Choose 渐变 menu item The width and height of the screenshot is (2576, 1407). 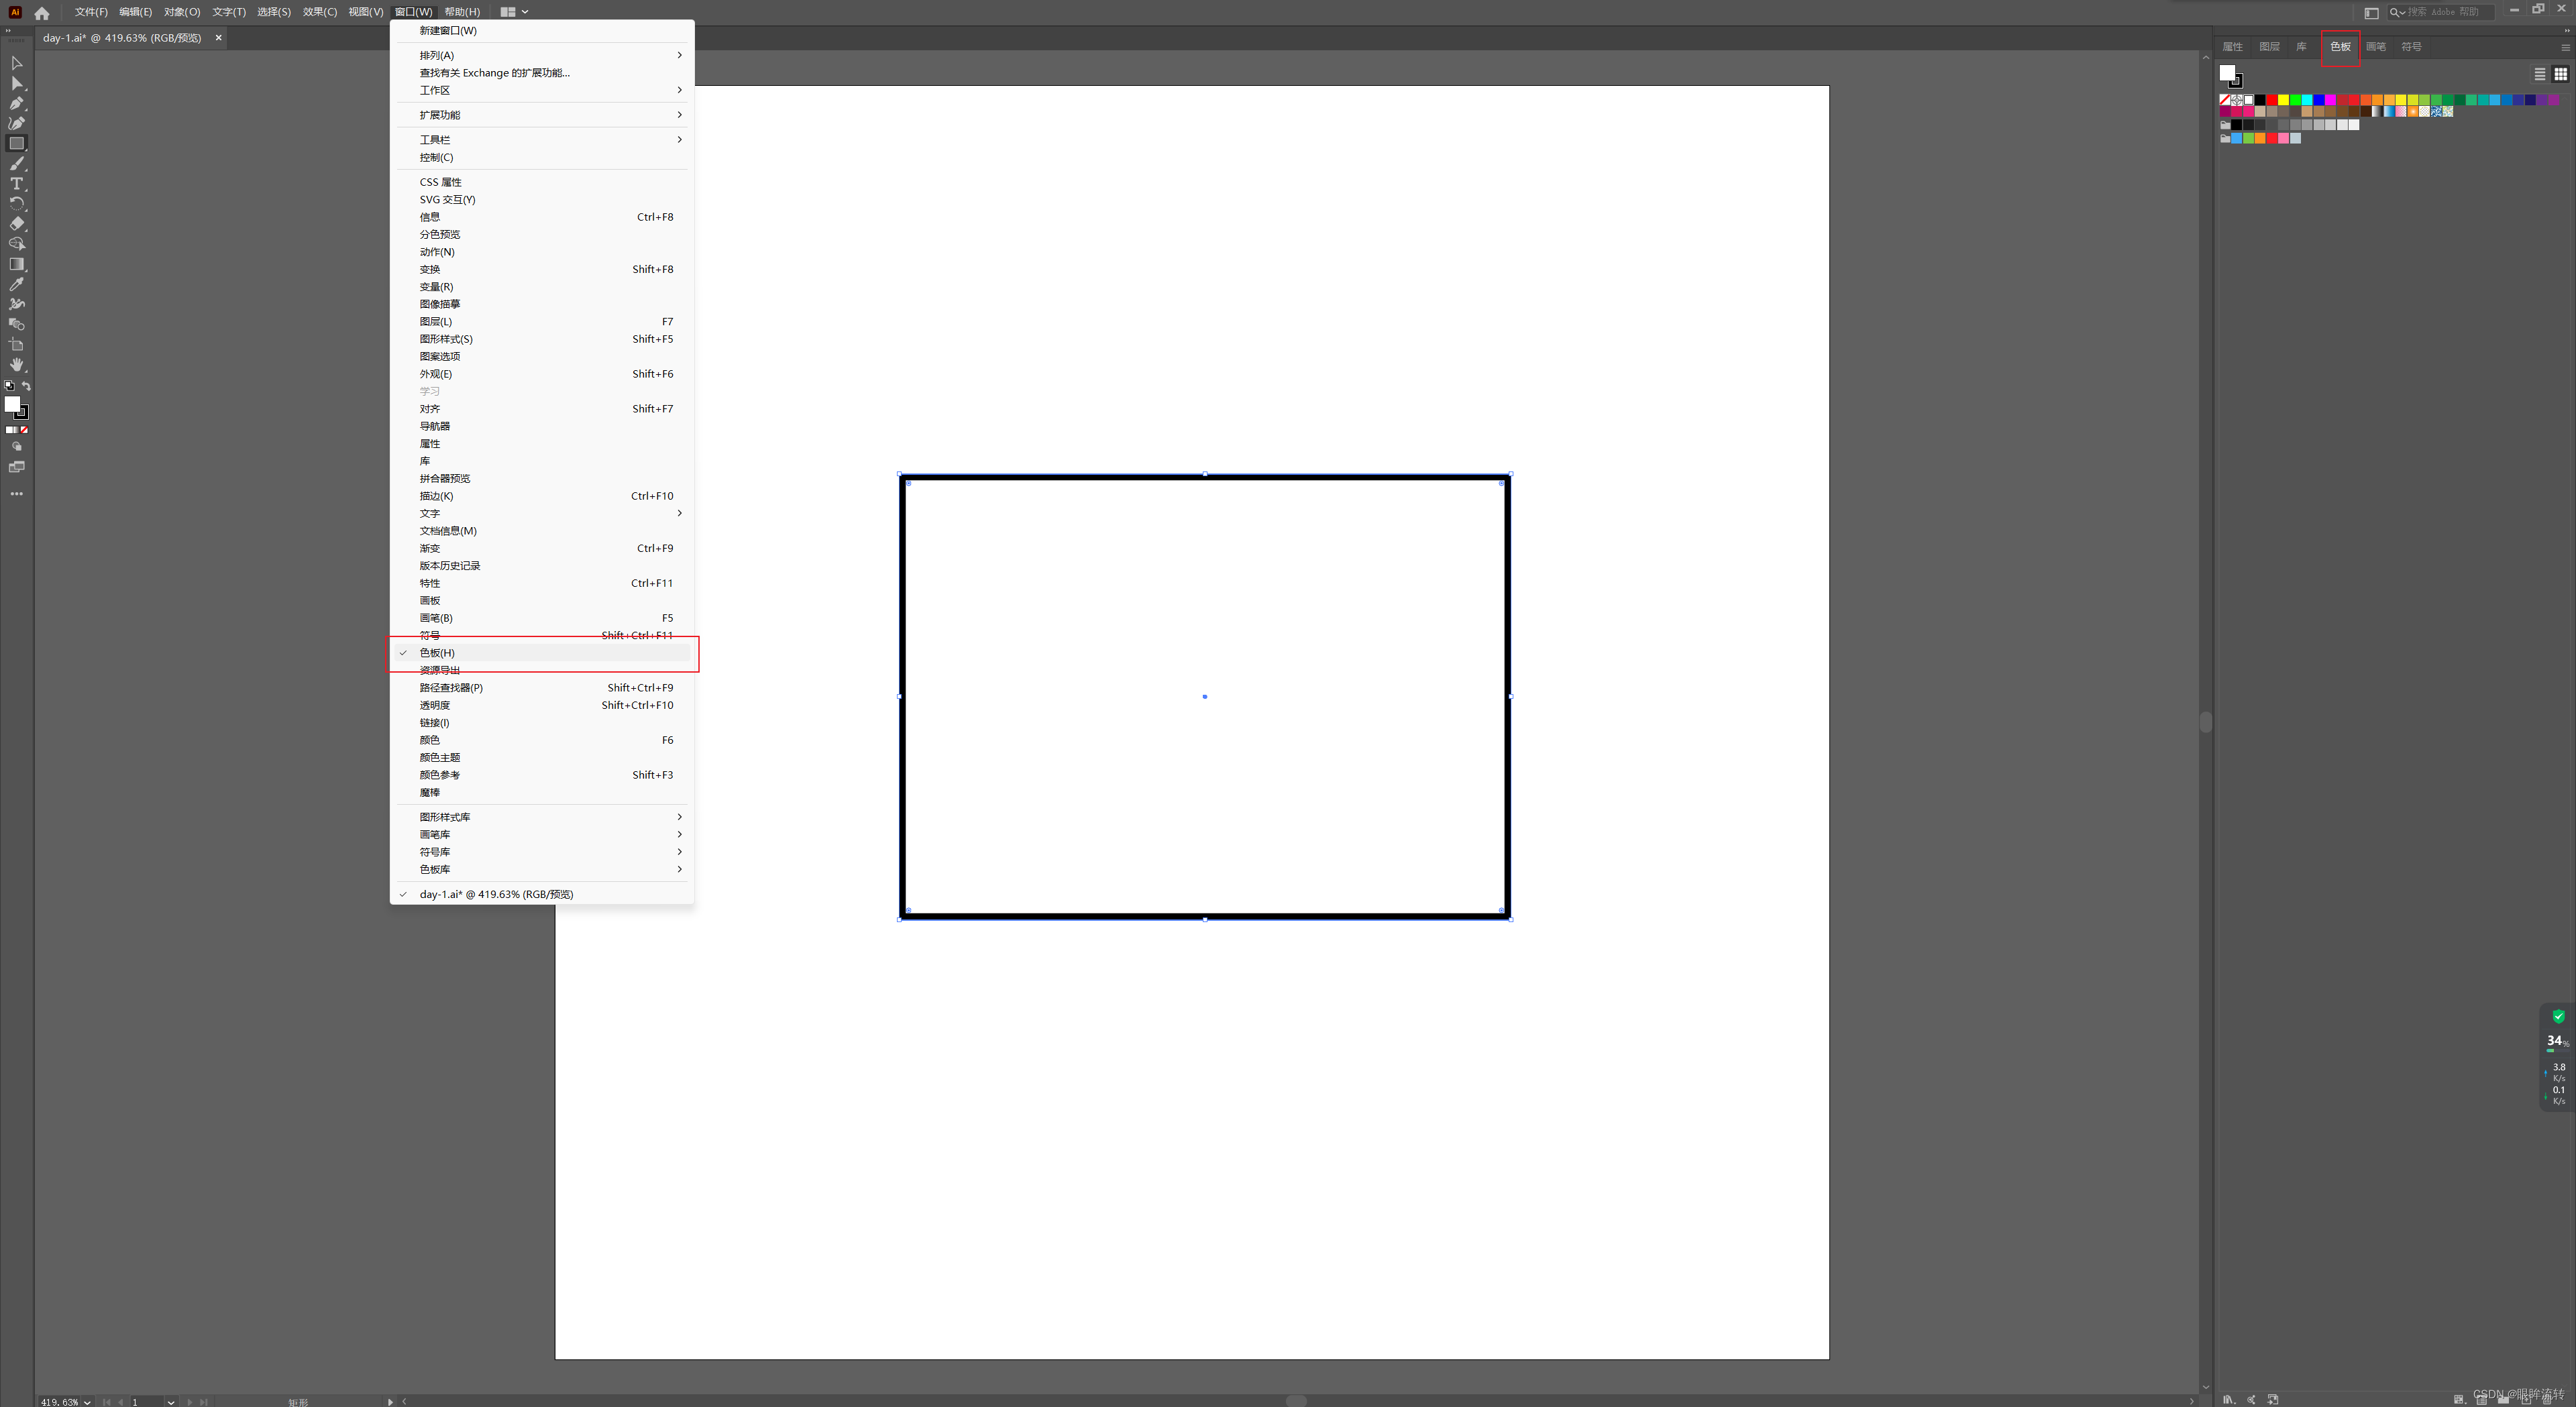543,548
